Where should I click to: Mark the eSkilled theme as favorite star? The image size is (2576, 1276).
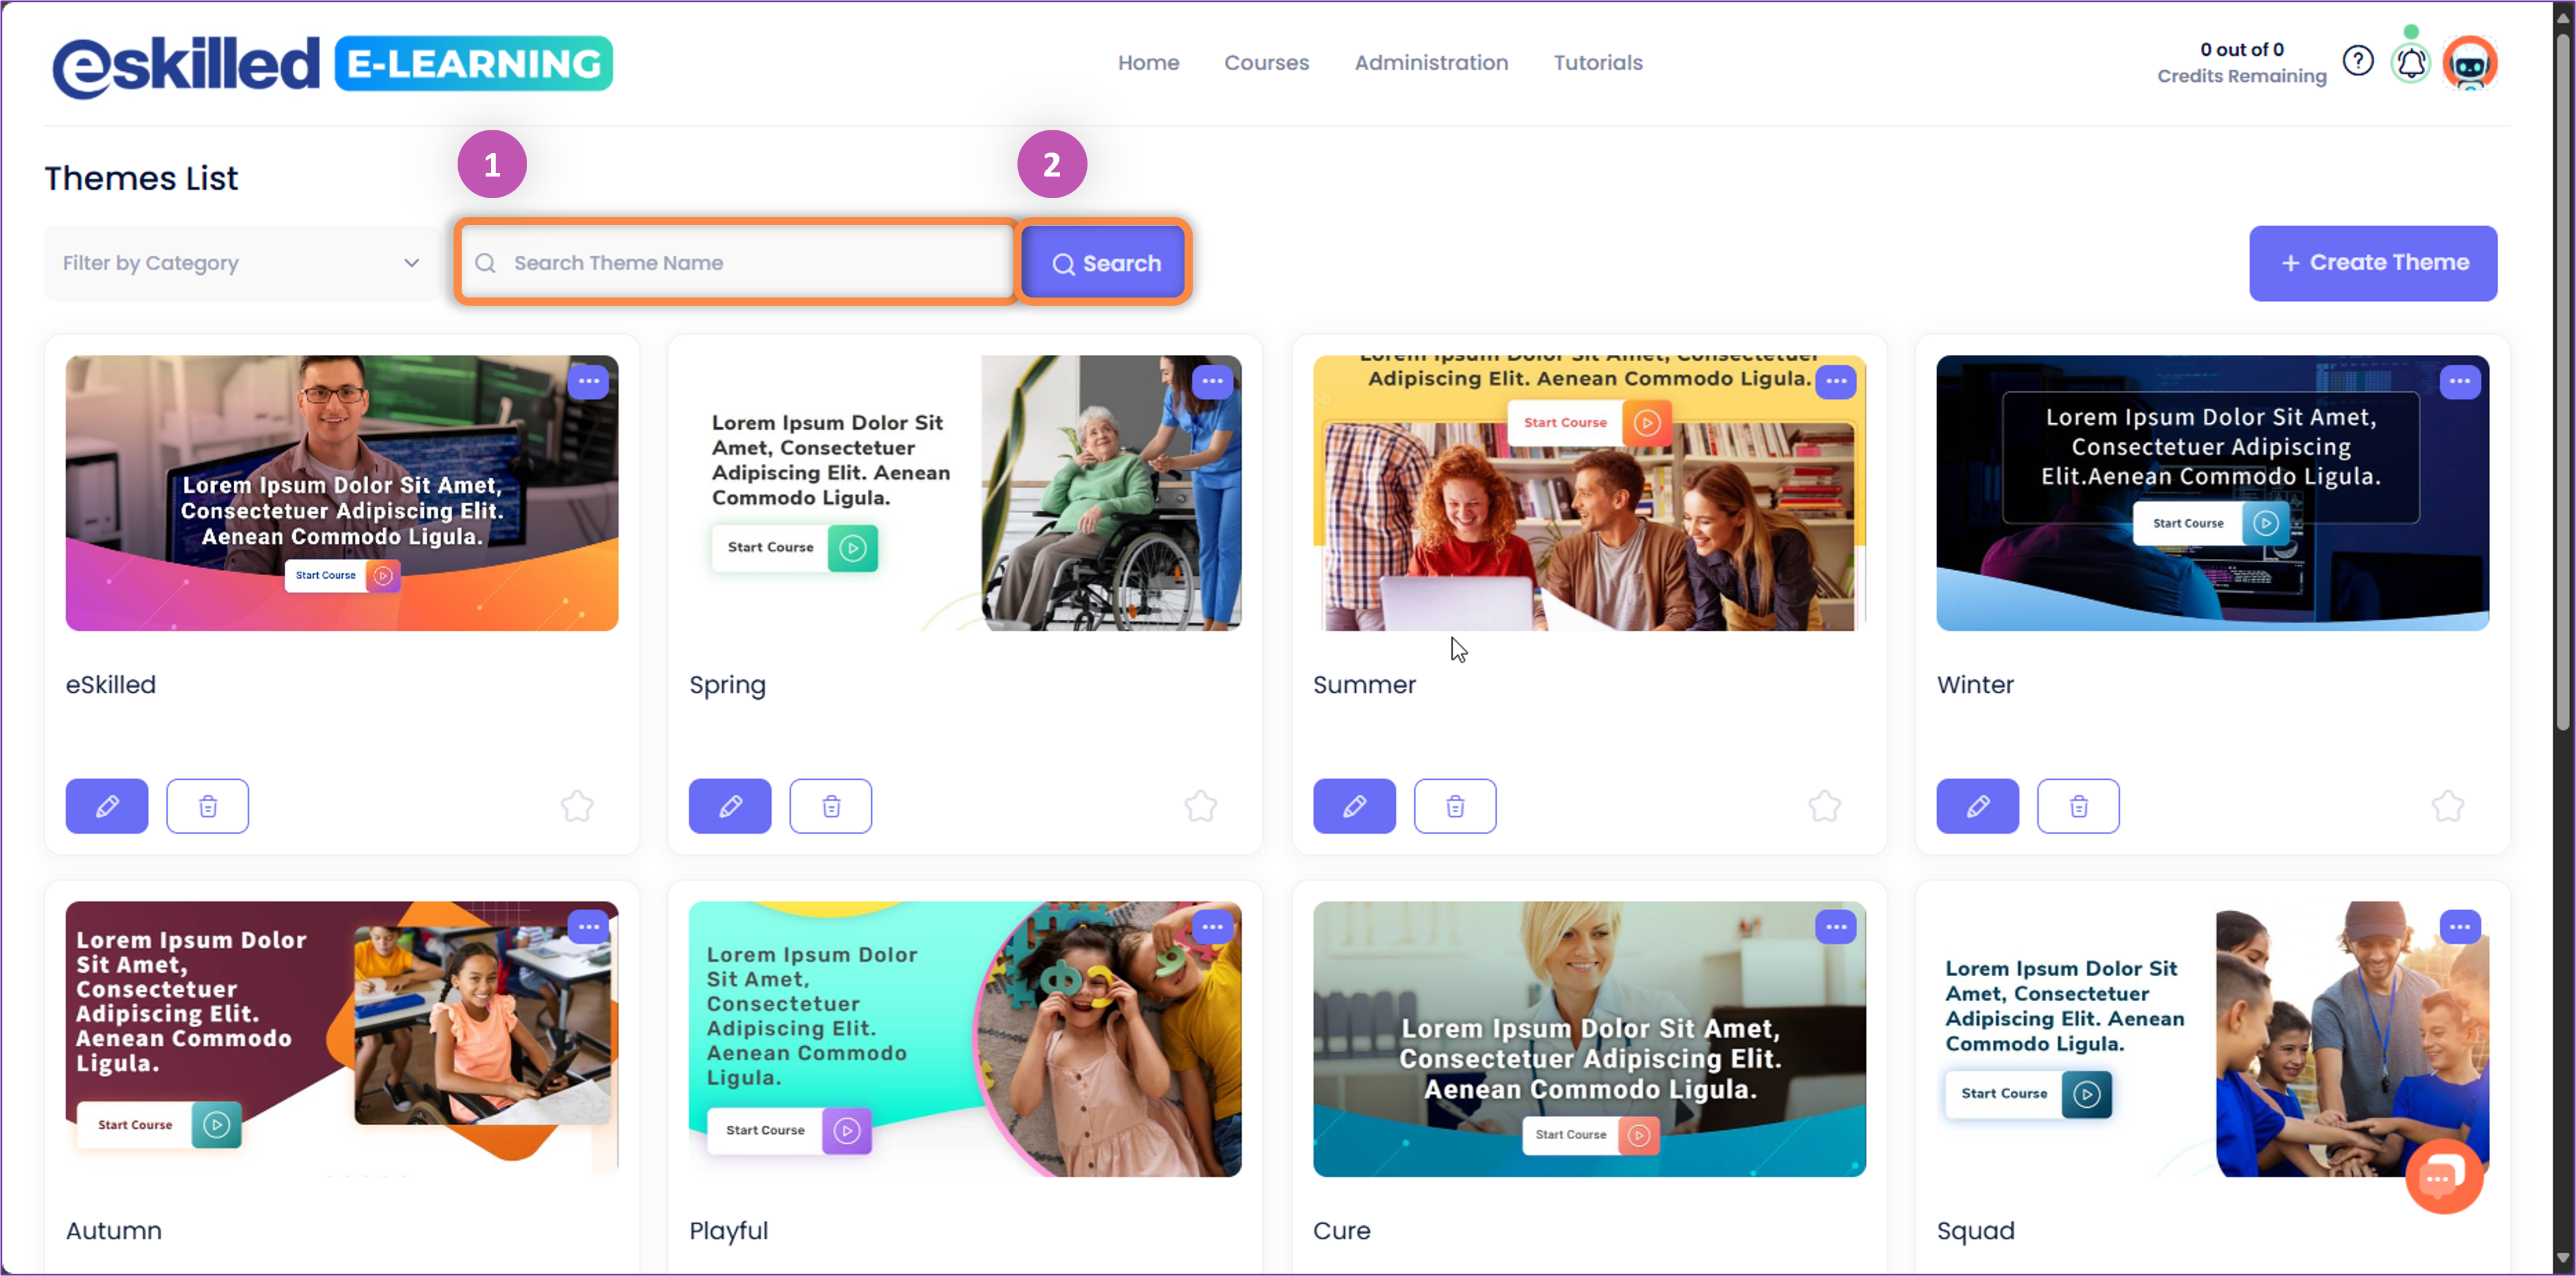(577, 806)
